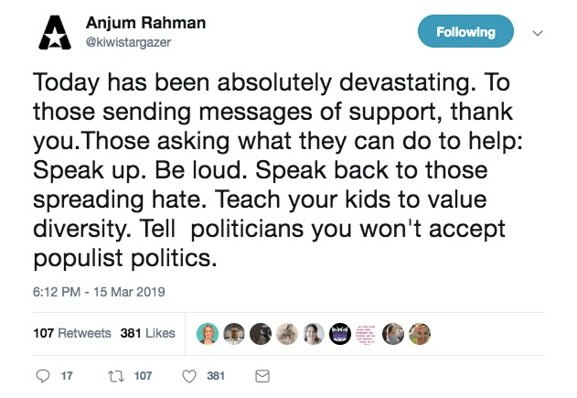Click the pink text-filled liker avatar
This screenshot has height=398, width=577.
point(367,333)
